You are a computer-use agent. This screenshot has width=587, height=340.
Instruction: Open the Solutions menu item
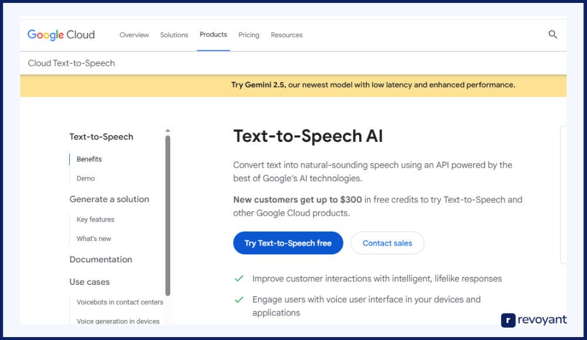(x=174, y=35)
